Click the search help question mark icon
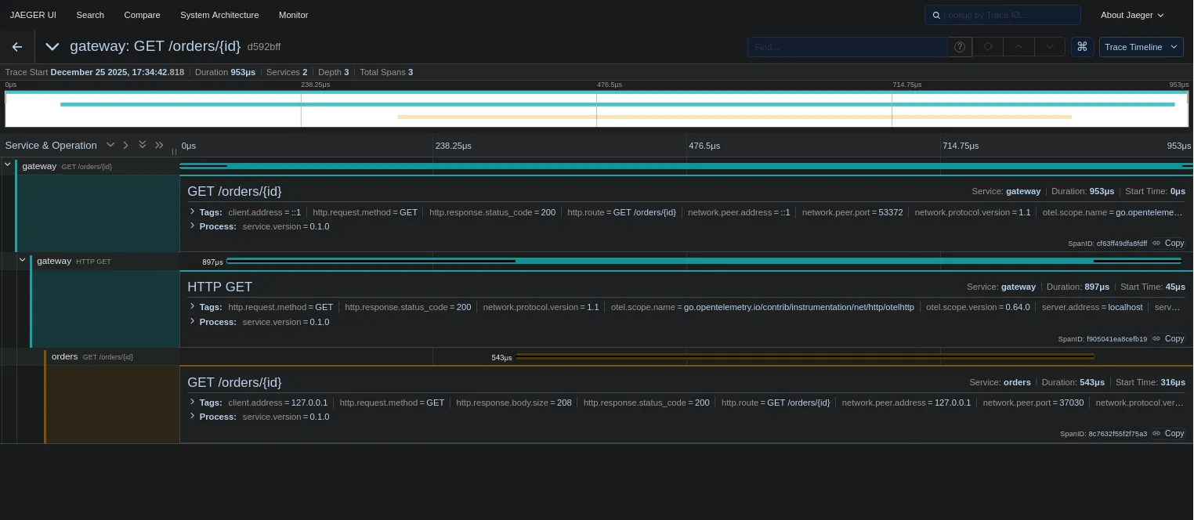Viewport: 1194px width, 520px height. pyautogui.click(x=959, y=47)
